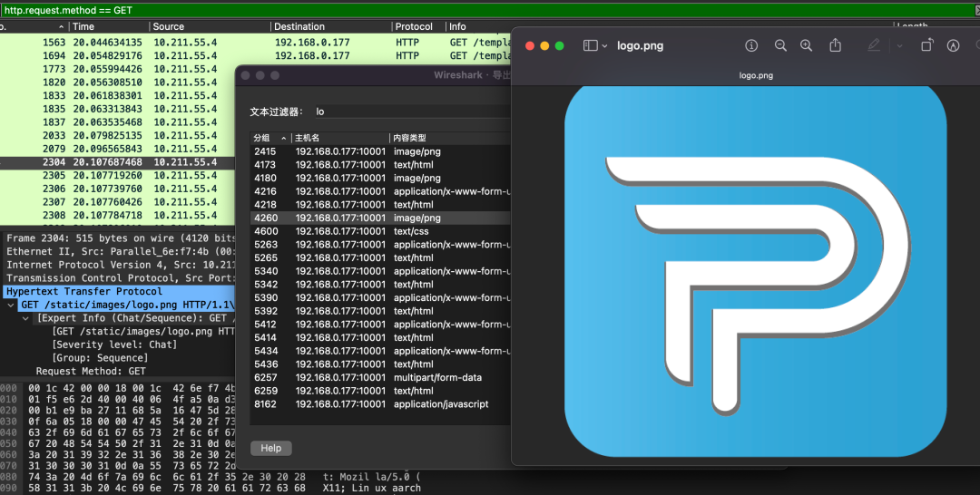Image resolution: width=980 pixels, height=495 pixels.
Task: Click the Request Method: GET line
Action: tap(91, 372)
